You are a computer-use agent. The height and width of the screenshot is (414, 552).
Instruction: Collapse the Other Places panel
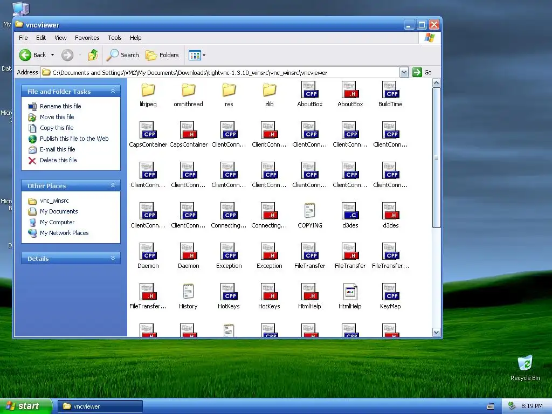113,185
